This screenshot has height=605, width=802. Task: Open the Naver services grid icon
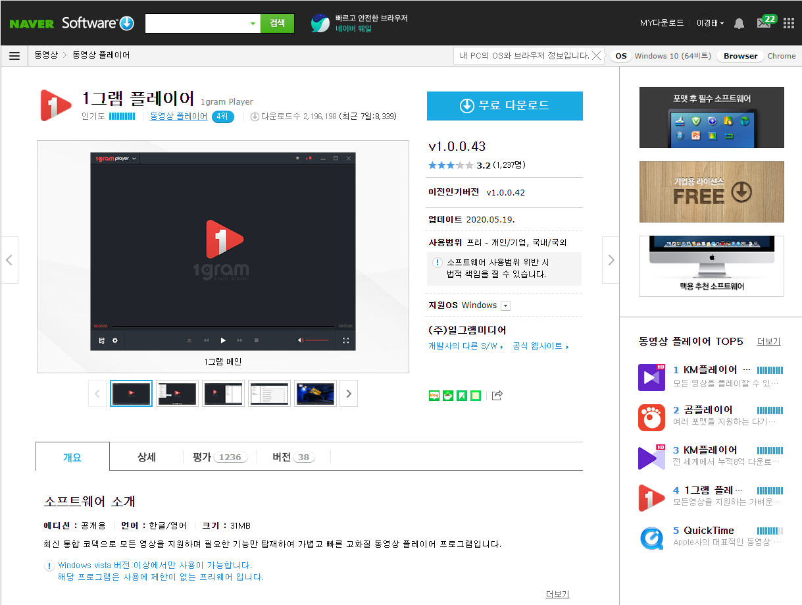point(789,23)
